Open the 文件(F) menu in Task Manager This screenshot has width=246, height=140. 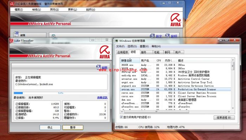(x=120, y=46)
